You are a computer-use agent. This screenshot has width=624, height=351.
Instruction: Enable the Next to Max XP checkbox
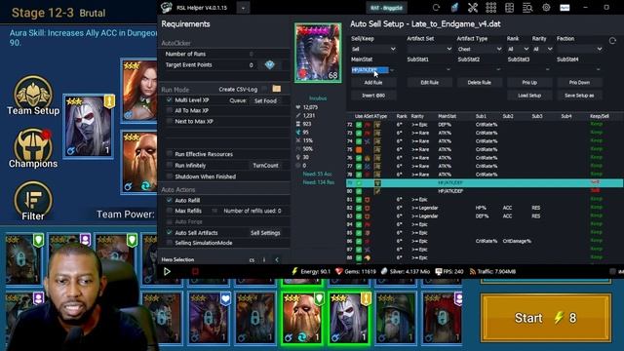[170, 121]
